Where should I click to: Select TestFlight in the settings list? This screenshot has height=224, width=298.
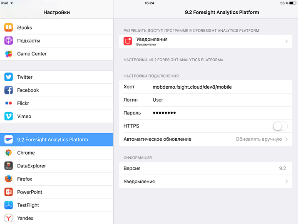pyautogui.click(x=57, y=205)
